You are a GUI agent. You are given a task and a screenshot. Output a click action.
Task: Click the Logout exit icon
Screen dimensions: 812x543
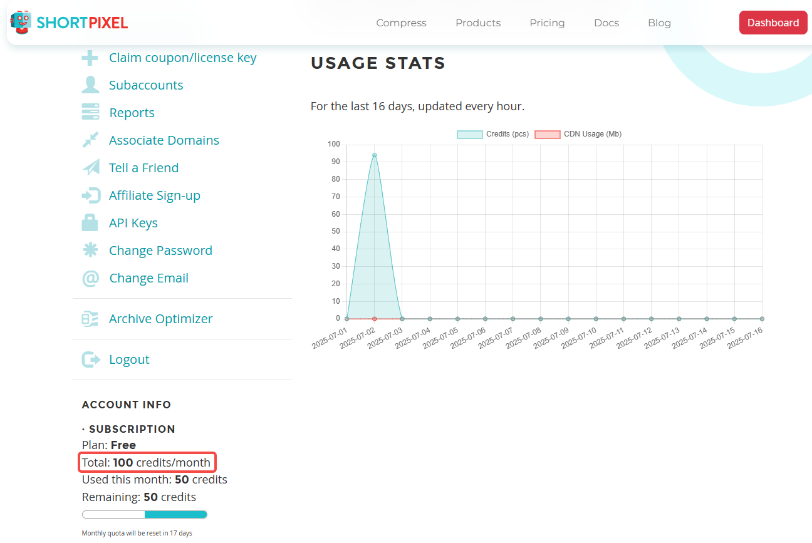[90, 359]
